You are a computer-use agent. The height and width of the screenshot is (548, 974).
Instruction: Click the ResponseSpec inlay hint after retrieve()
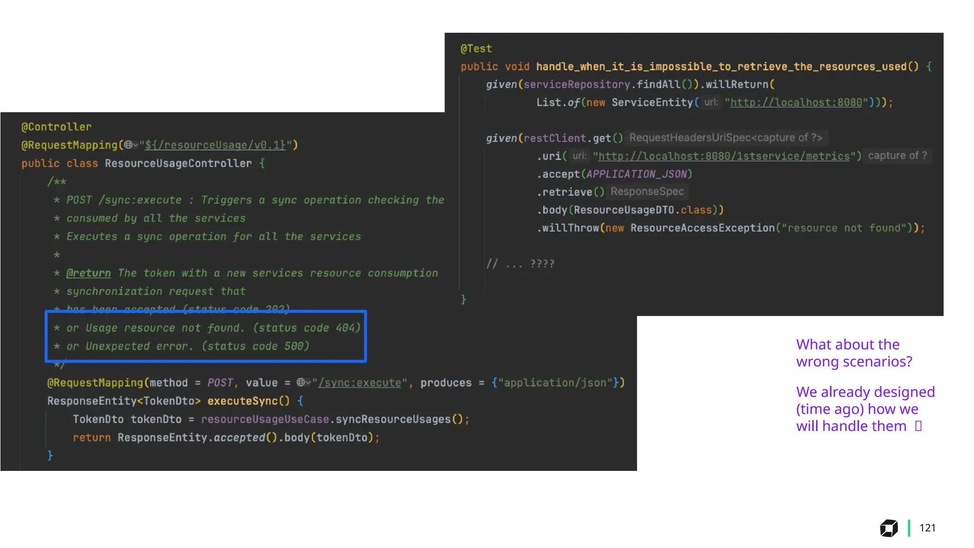pos(647,192)
